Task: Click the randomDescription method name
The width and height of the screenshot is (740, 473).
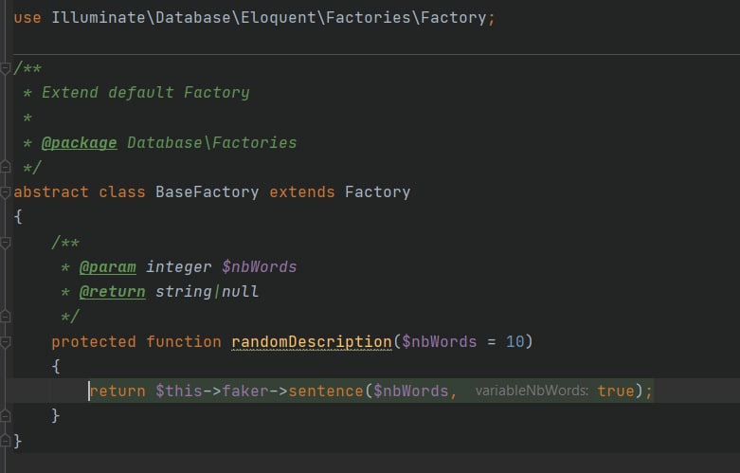Action: point(312,341)
